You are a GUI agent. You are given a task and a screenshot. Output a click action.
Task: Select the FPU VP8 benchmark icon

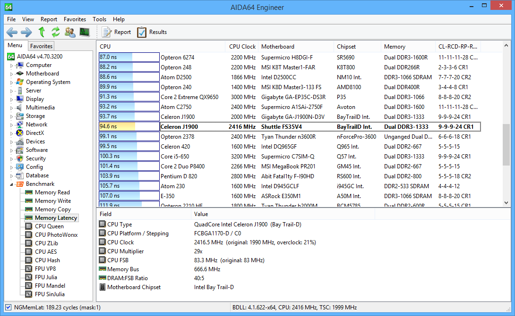click(29, 269)
